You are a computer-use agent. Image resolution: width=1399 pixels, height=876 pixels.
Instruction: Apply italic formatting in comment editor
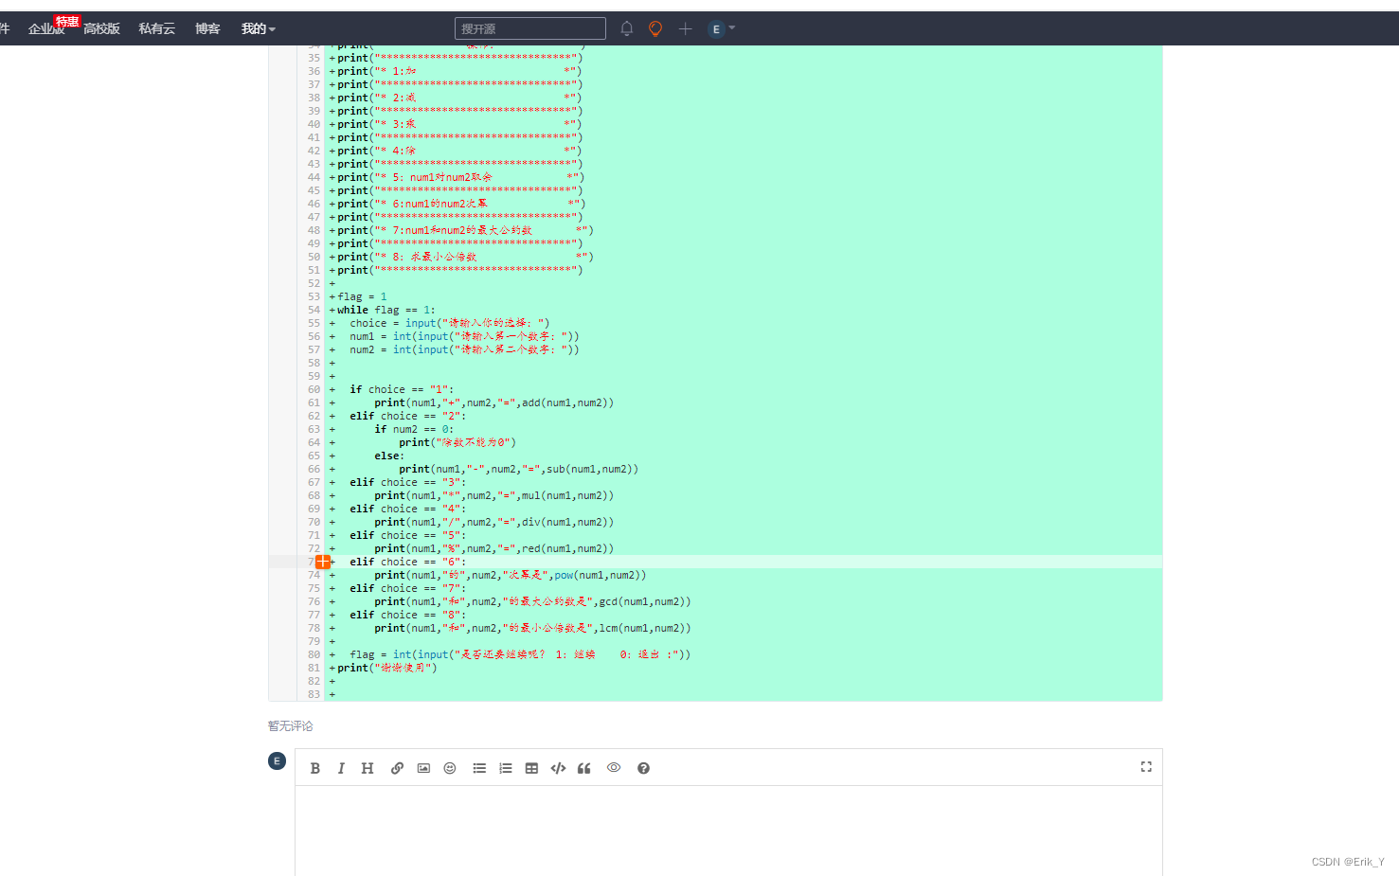pos(341,768)
